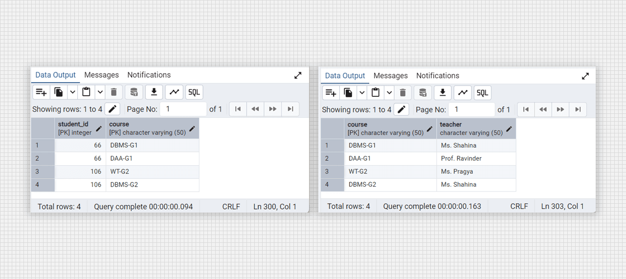The width and height of the screenshot is (626, 279).
Task: Open Notifications tab in right panel
Action: tap(438, 76)
